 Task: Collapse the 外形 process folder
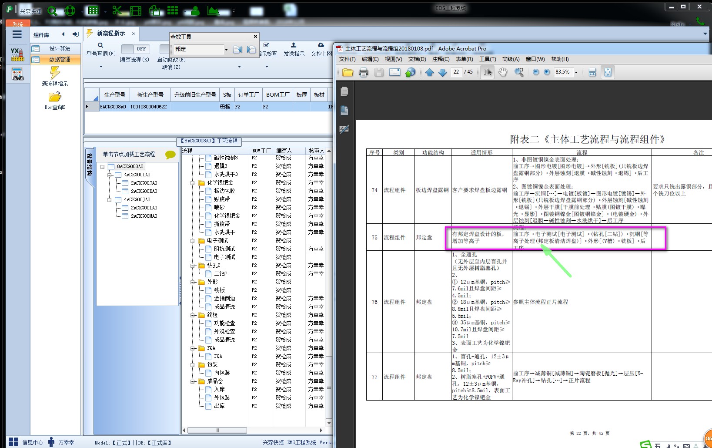coord(193,282)
